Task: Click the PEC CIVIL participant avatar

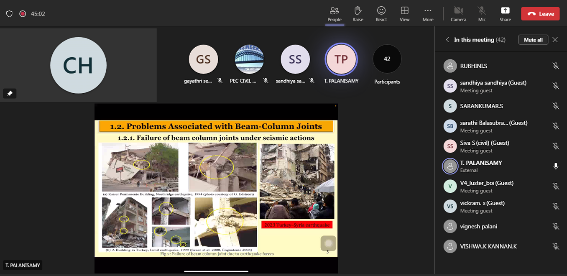Action: pyautogui.click(x=249, y=59)
